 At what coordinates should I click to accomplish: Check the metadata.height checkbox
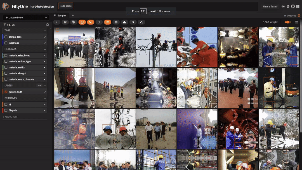click(x=6, y=73)
